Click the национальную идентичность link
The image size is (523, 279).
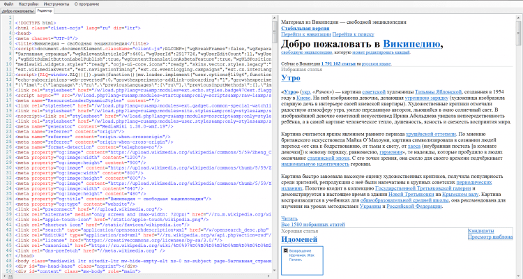click(x=315, y=164)
